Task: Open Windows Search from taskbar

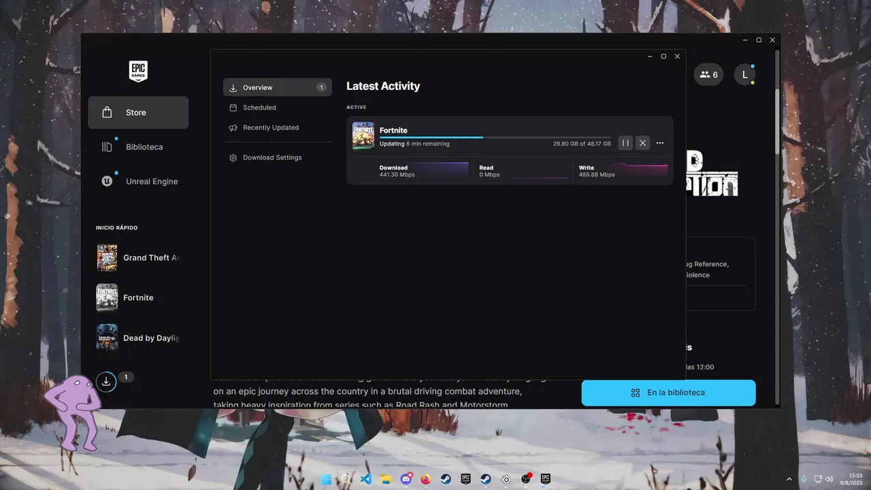Action: click(346, 479)
